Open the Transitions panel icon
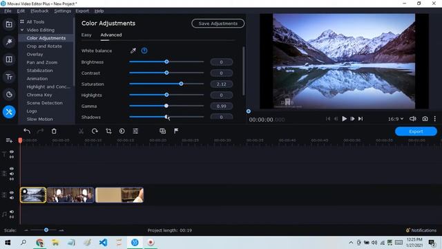 click(9, 59)
